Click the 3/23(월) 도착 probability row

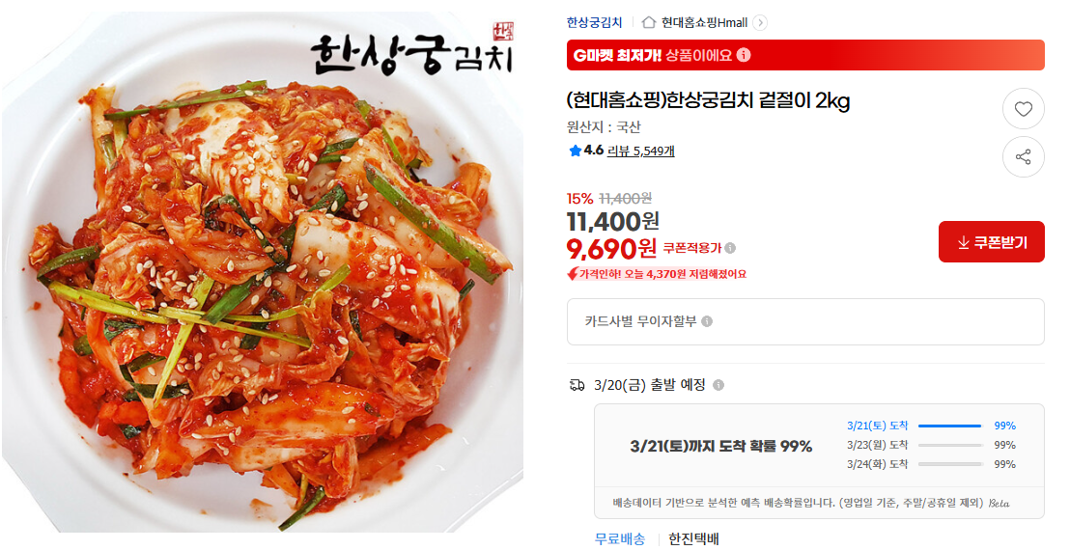pyautogui.click(x=931, y=445)
